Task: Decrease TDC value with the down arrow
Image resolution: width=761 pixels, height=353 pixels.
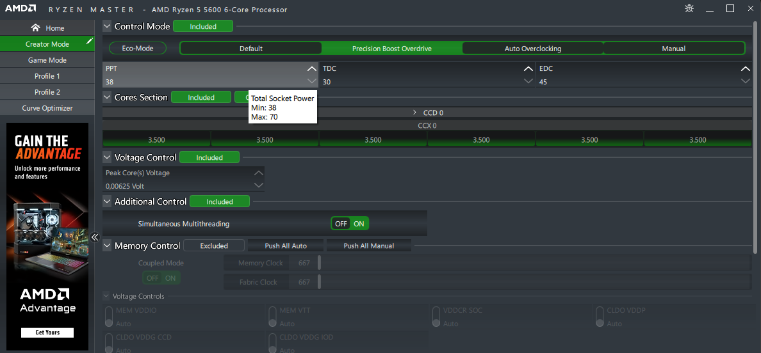Action: tap(529, 81)
